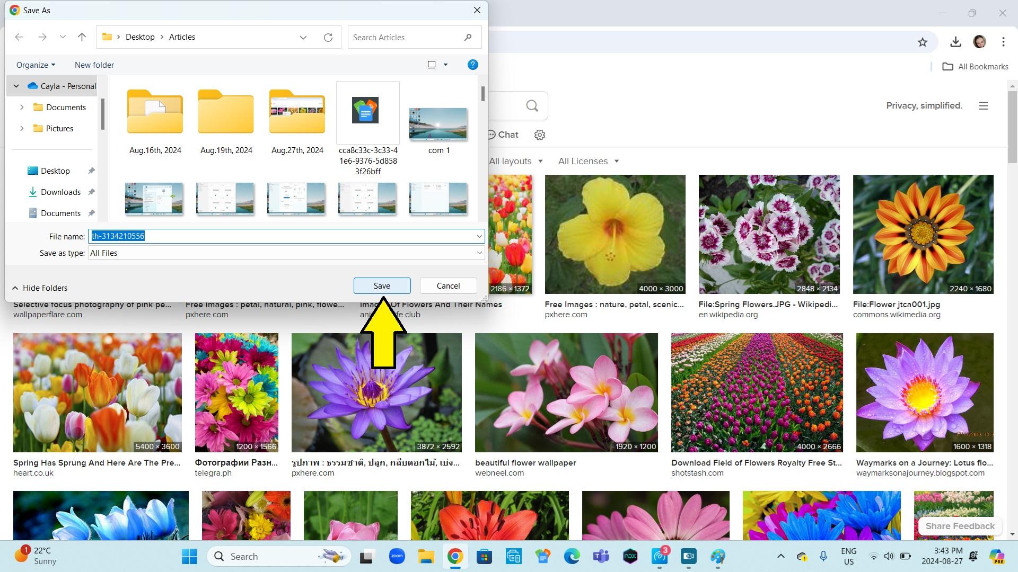
Task: Open purple water lily thumbnail from pxhere.com
Action: (x=376, y=392)
